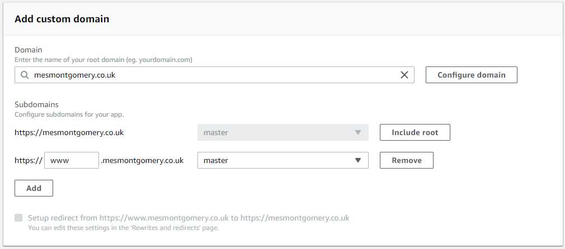Viewport: 565px width, 249px height.
Task: Click the magnifier icon in the domain field
Action: coord(24,75)
